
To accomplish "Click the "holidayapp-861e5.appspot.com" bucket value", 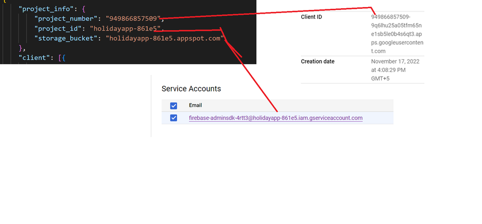I will point(165,38).
